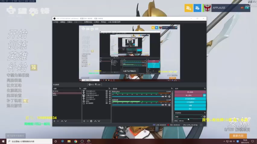The width and height of the screenshot is (257, 144).
Task: Remove selected source with minus icon
Action: tap(87, 121)
